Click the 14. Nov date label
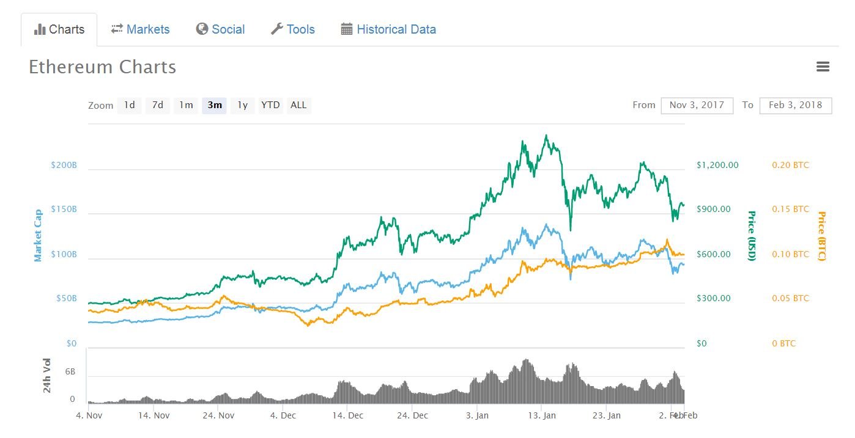 point(154,415)
